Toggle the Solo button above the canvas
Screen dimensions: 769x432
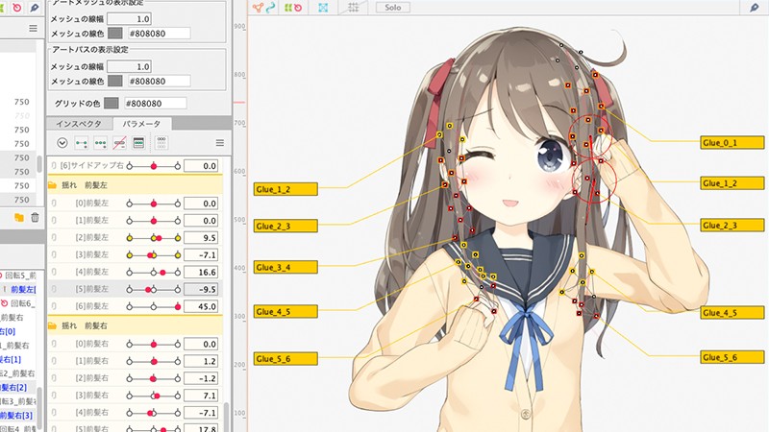click(391, 8)
